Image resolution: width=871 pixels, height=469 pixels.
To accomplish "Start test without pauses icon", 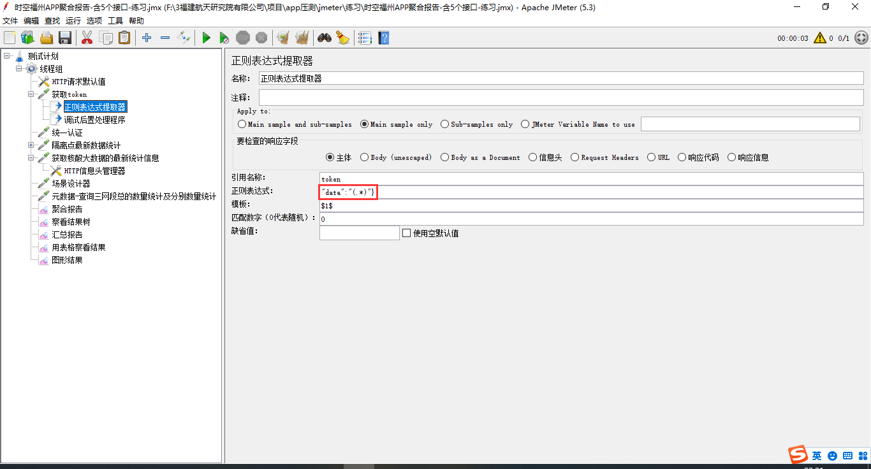I will coord(224,38).
